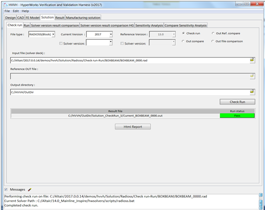265x210 pixels.
Task: Click messages scrollbar down arrow
Action: 261,208
